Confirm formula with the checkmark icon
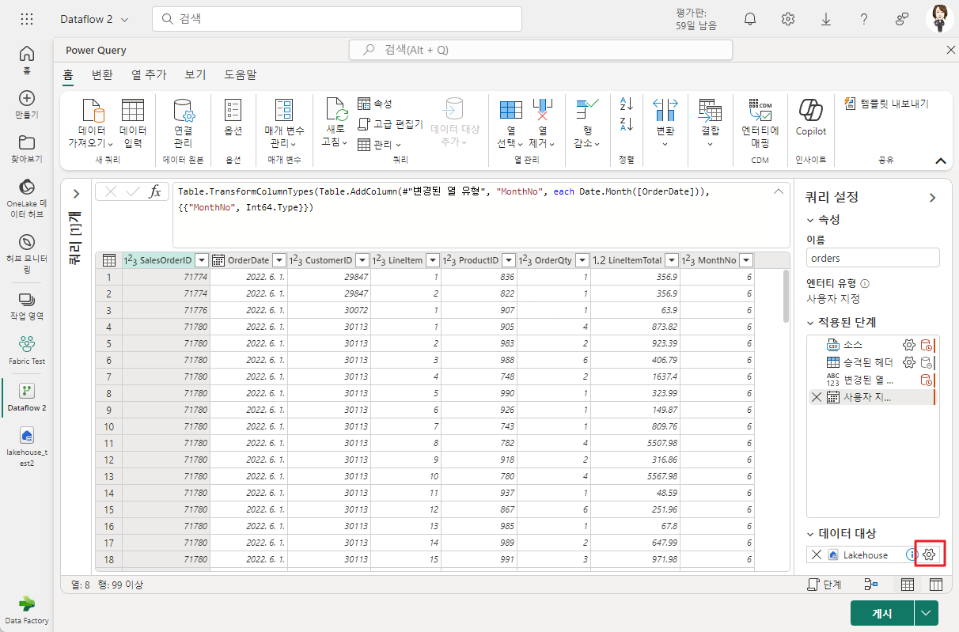Viewport: 959px width, 632px height. 133,191
